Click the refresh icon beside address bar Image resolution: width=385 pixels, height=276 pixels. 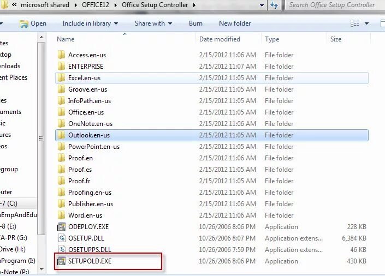[x=274, y=5]
